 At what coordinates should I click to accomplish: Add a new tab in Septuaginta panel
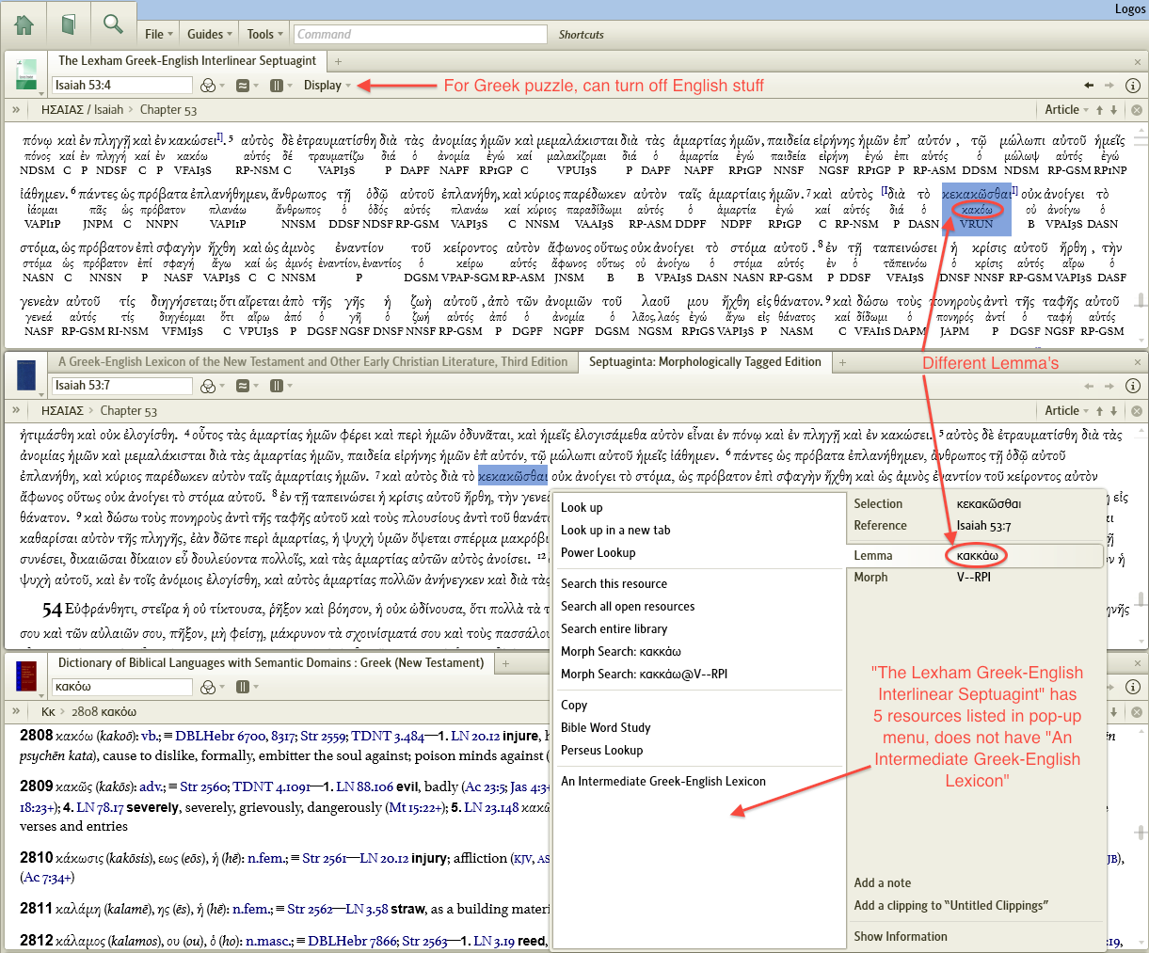point(842,362)
